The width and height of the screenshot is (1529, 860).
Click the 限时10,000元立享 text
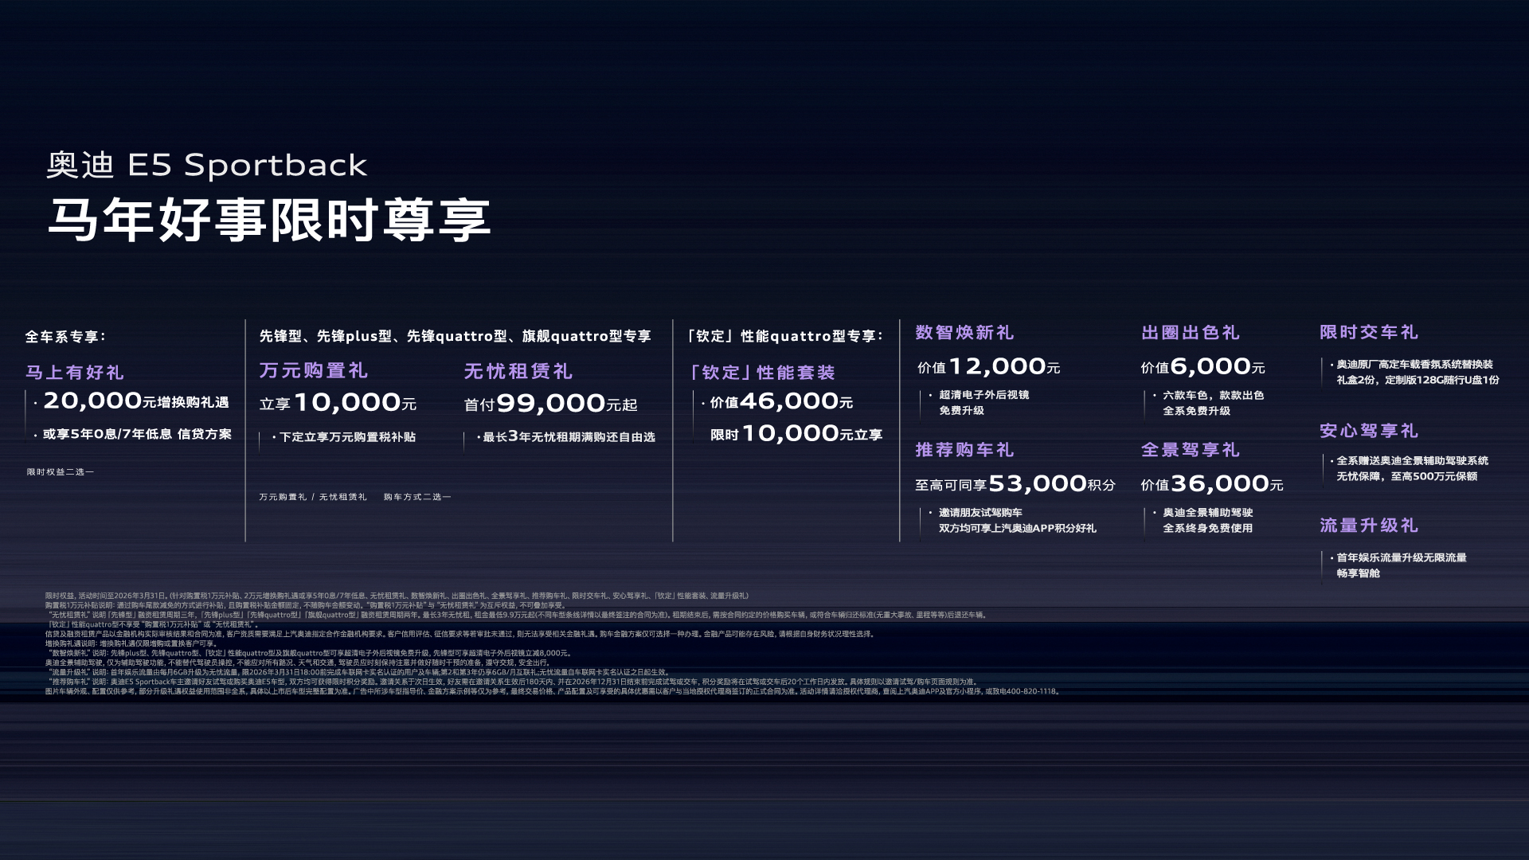(x=796, y=434)
